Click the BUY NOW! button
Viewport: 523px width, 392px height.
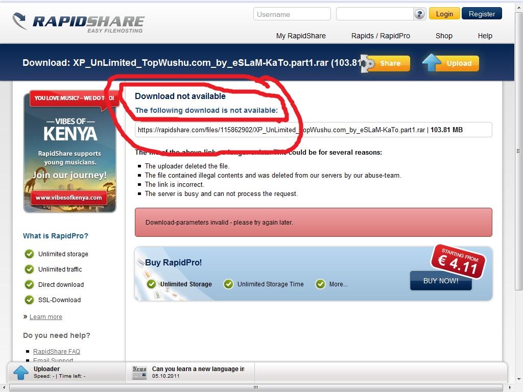pos(441,281)
